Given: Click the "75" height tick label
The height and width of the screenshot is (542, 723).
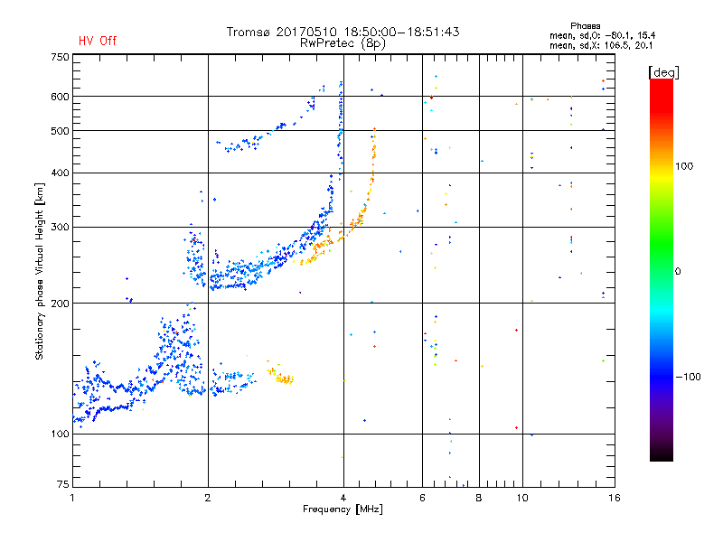Looking at the screenshot, I should (63, 484).
